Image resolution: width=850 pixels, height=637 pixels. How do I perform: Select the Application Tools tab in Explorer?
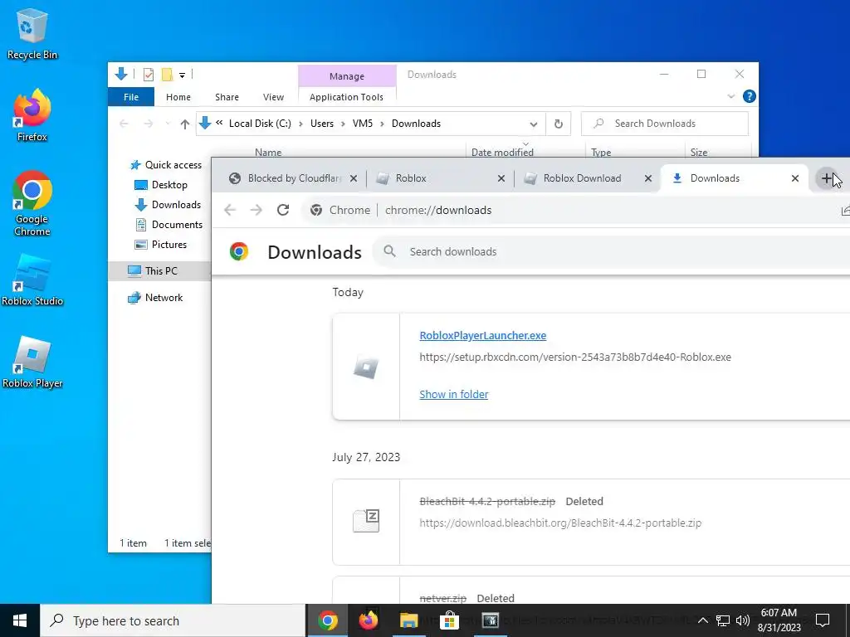coord(346,97)
